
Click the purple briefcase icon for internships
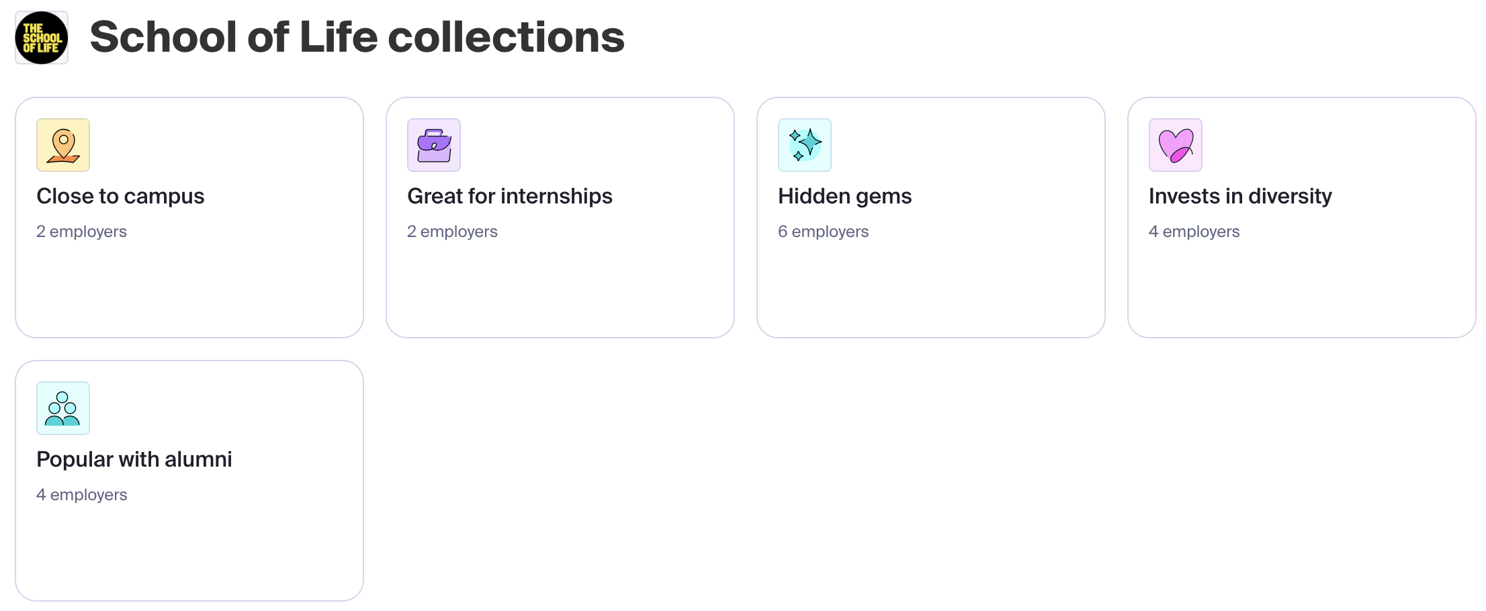433,145
